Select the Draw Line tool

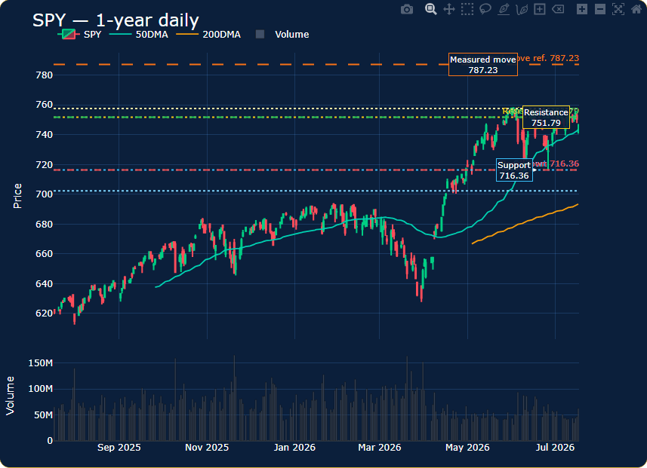(x=504, y=9)
